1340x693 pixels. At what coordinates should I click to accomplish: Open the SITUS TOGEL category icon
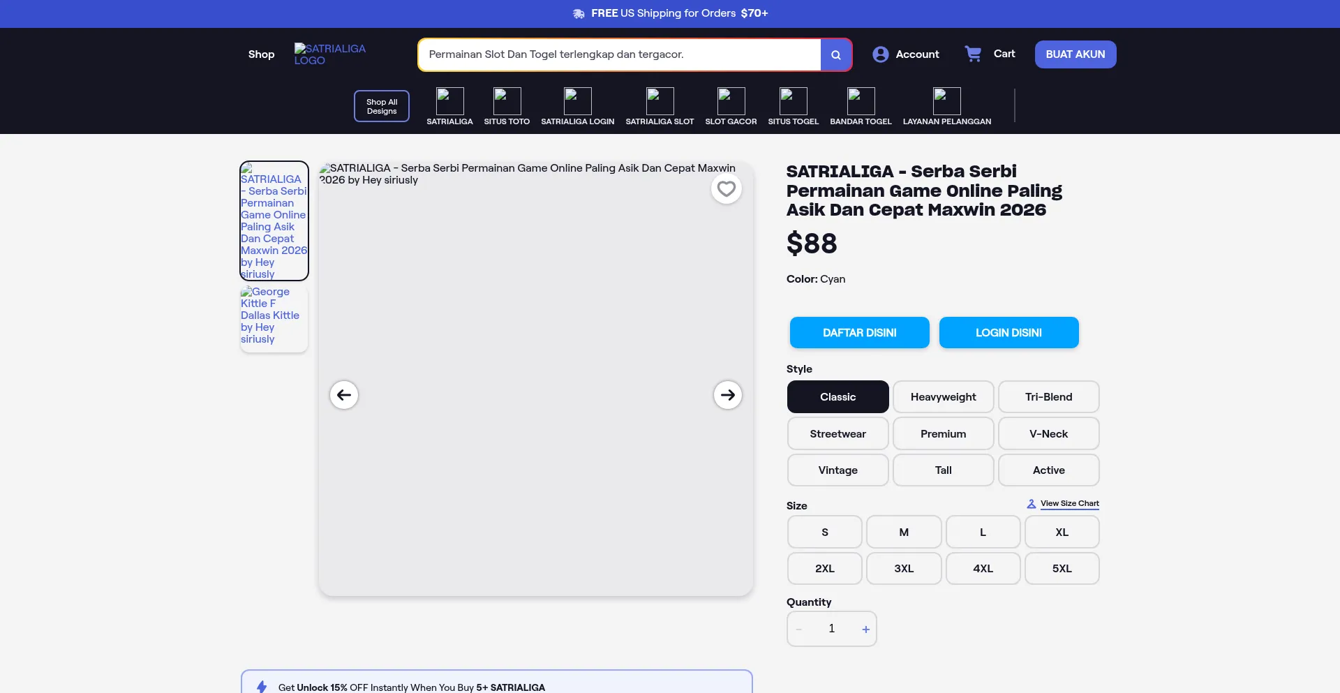[794, 101]
